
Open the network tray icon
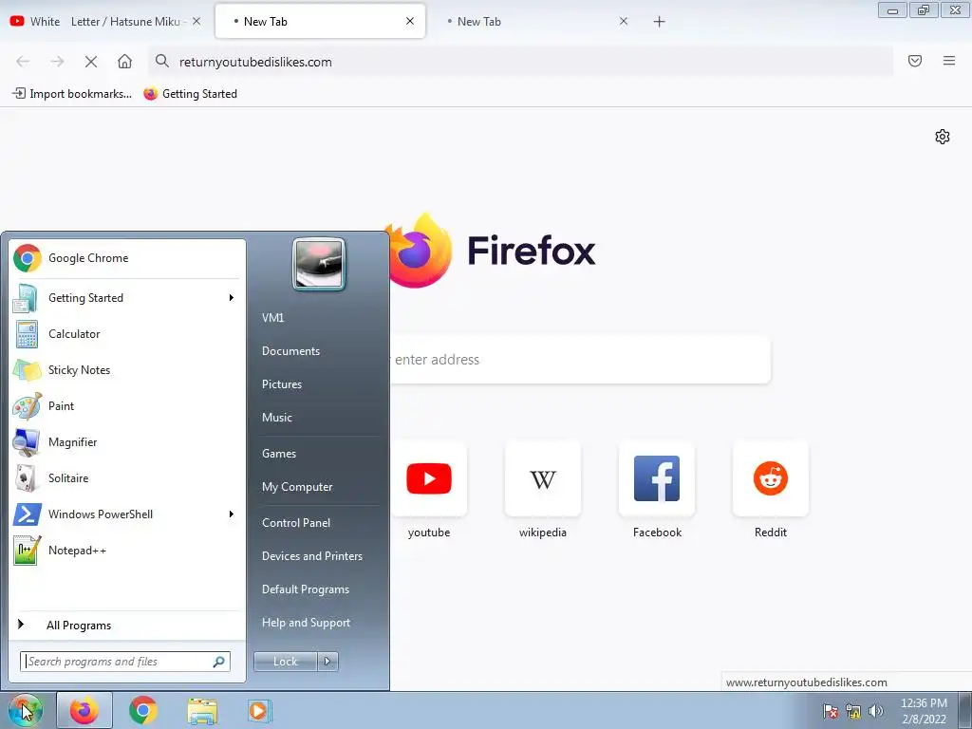853,711
